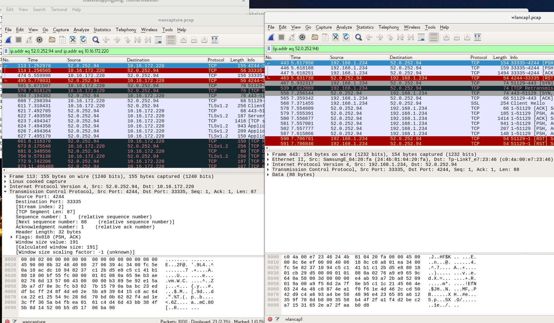Jump to last packet in wancapture window
This screenshot has height=323, width=554.
click(148, 40)
